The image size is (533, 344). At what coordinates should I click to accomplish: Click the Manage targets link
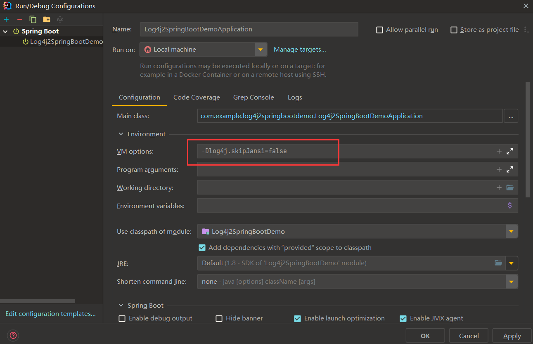point(300,50)
